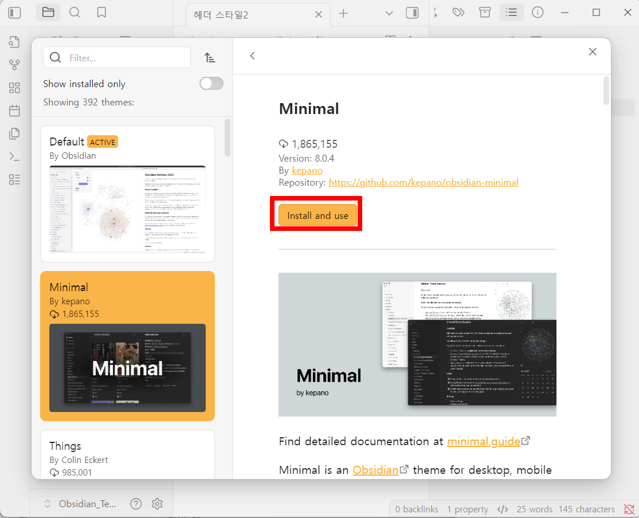Close the 헤더 스타일2 tab
The height and width of the screenshot is (518, 639).
[x=318, y=15]
